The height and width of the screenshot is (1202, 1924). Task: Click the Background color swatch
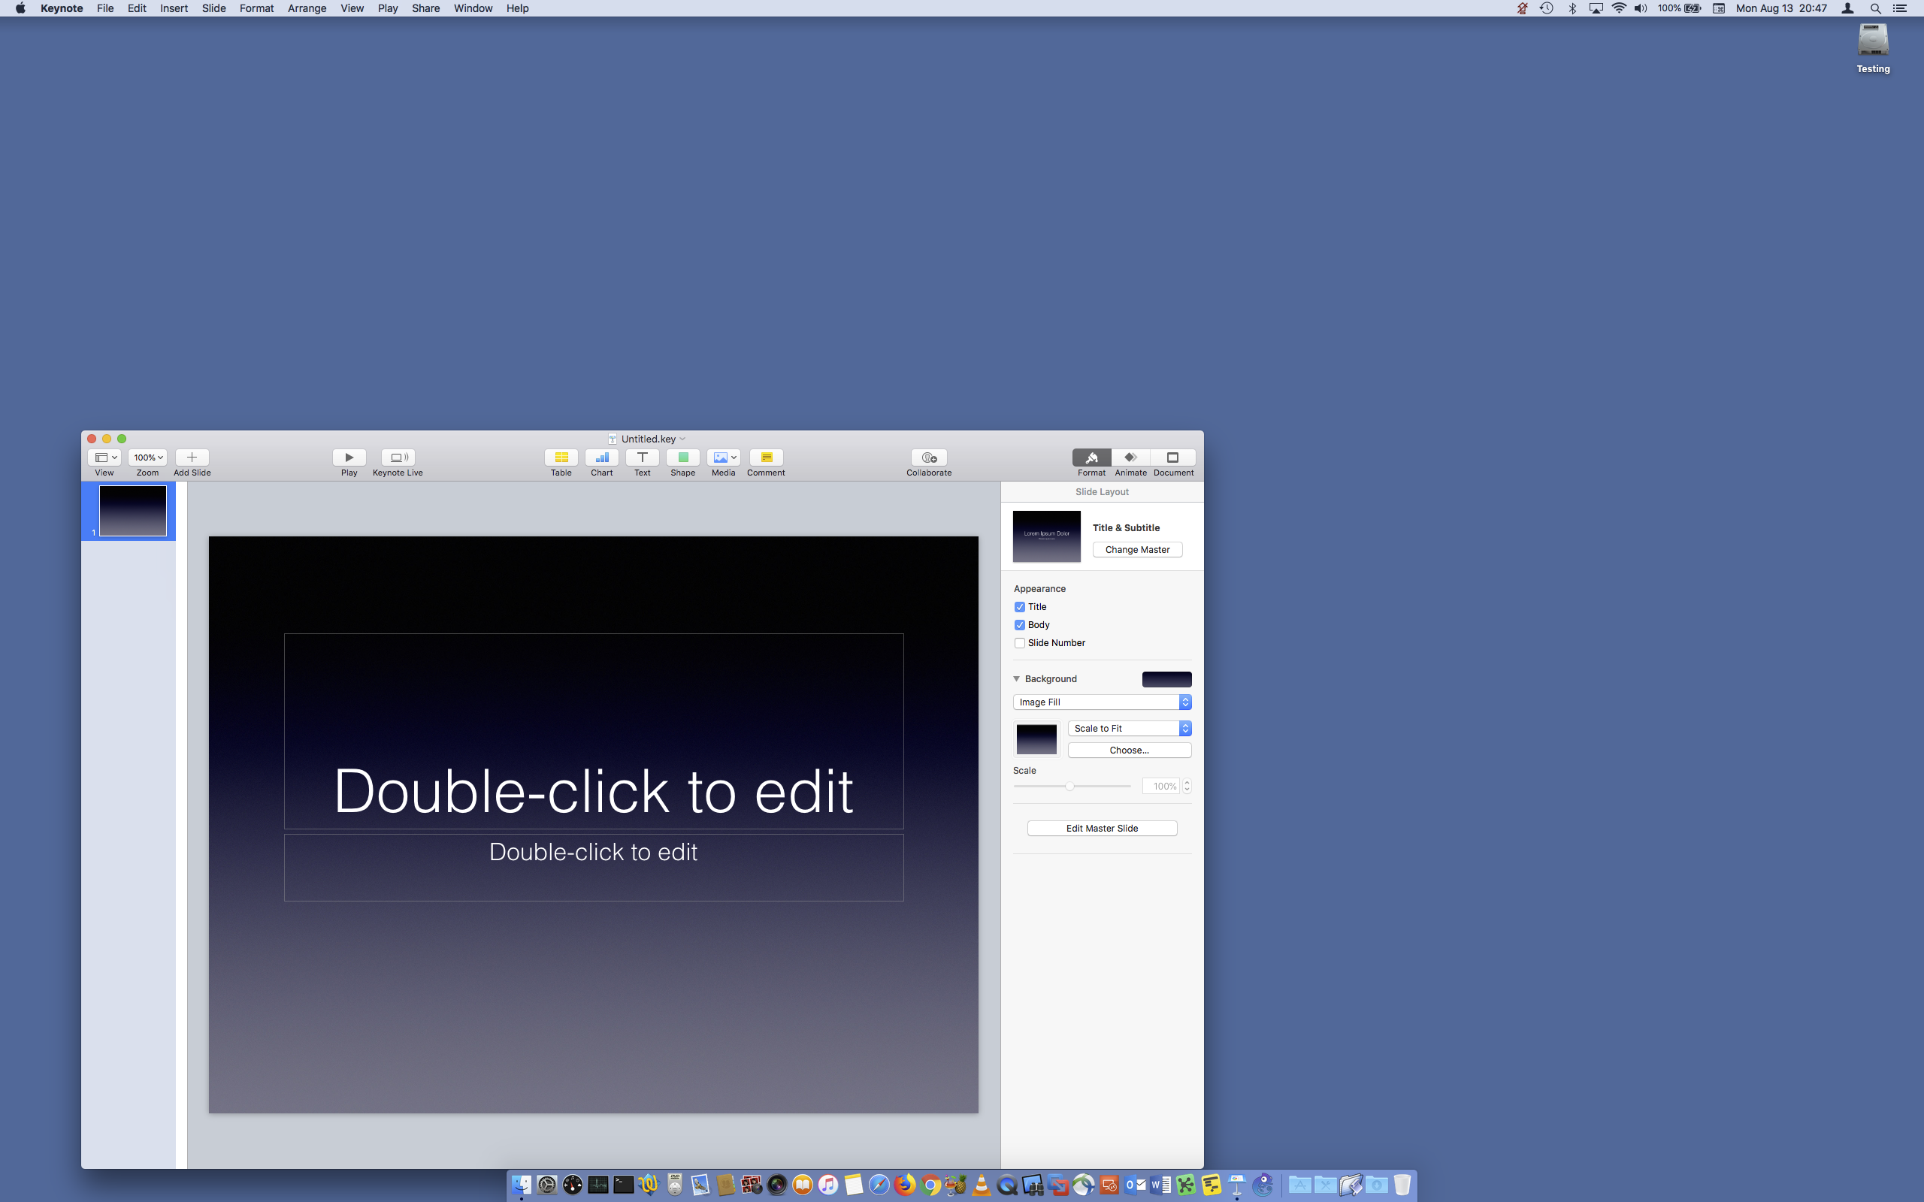click(x=1166, y=679)
